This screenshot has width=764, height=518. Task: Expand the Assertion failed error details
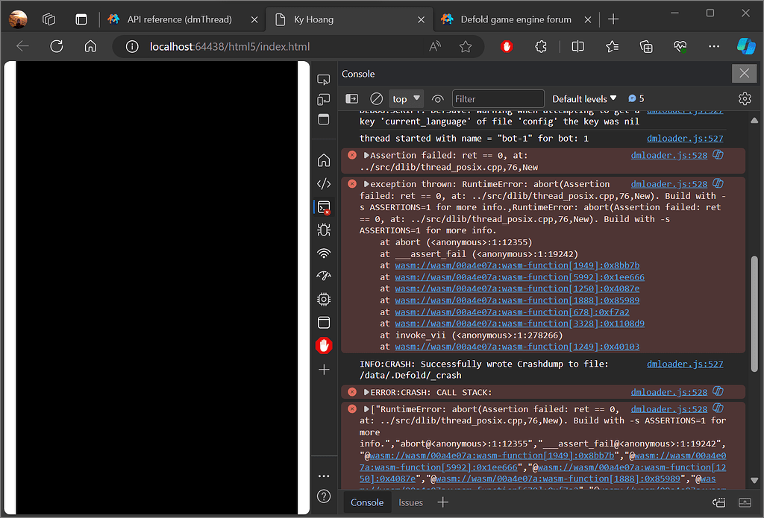point(365,155)
